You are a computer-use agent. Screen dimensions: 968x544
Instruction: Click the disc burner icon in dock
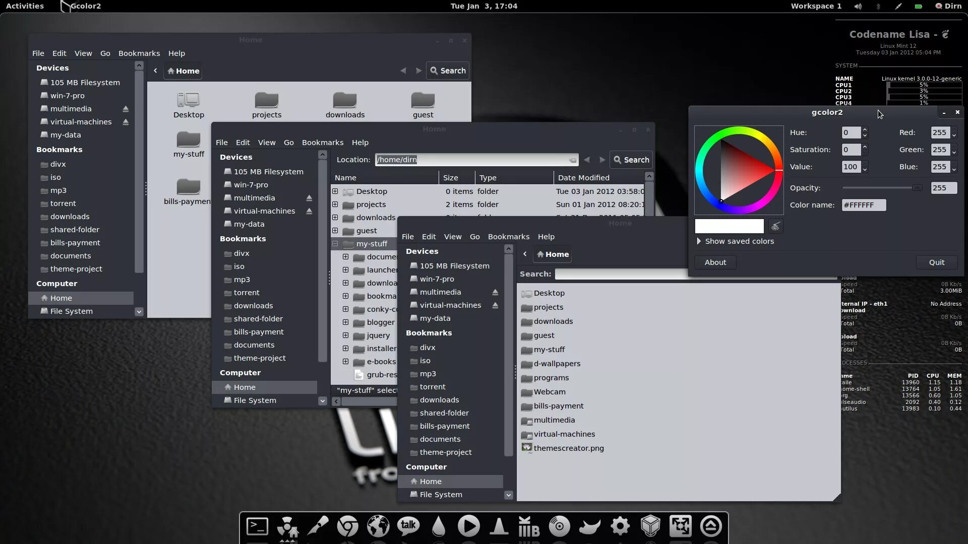(x=560, y=527)
